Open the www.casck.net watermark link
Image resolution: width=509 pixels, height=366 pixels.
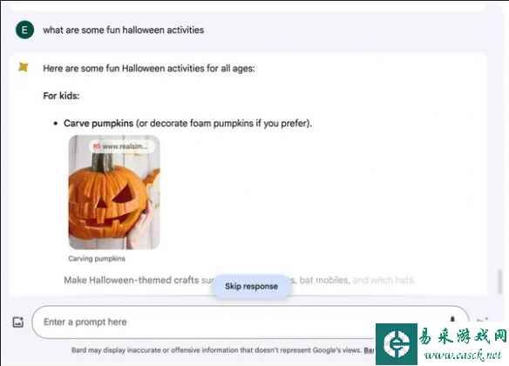click(463, 355)
